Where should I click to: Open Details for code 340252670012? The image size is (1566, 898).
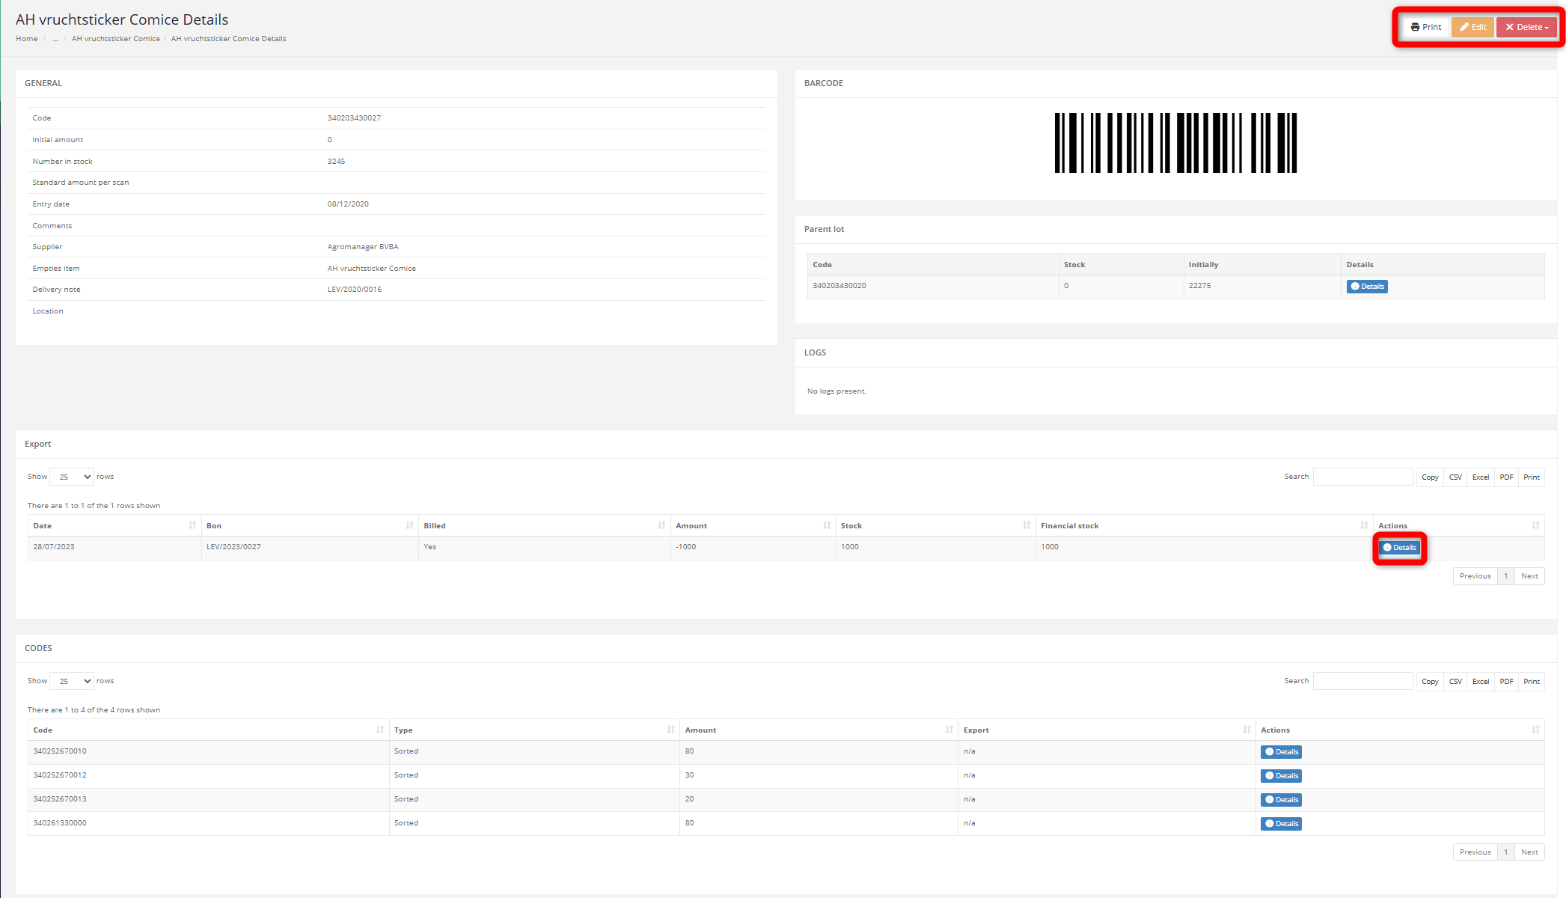click(1282, 776)
